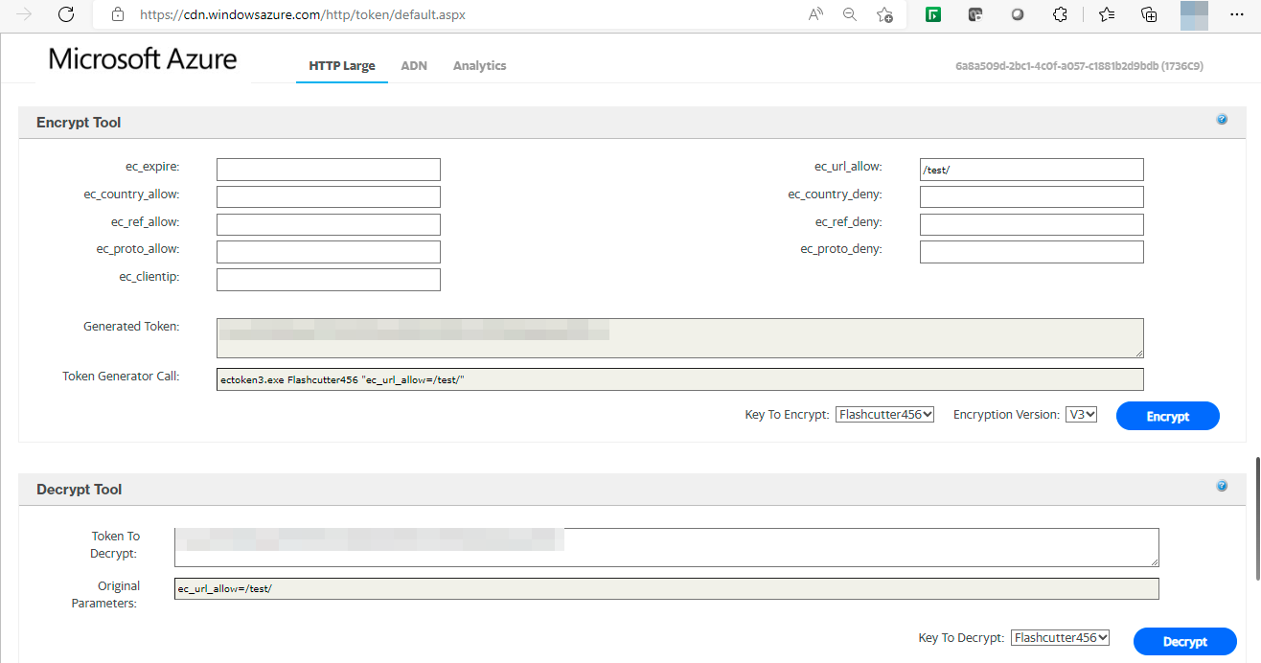Click the ec_clientip input field

tap(329, 280)
